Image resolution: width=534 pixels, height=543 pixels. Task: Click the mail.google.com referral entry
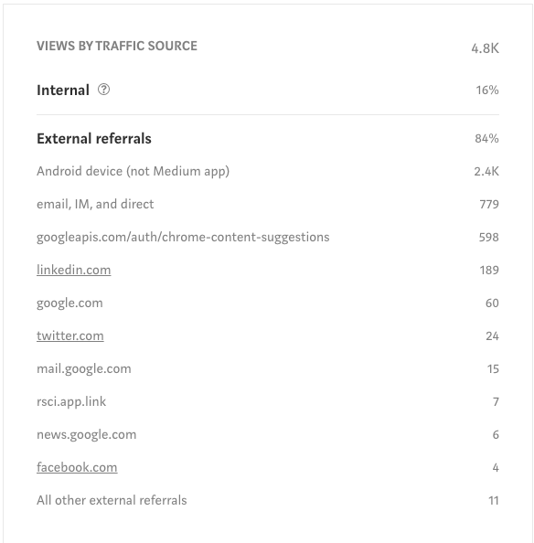click(x=84, y=368)
